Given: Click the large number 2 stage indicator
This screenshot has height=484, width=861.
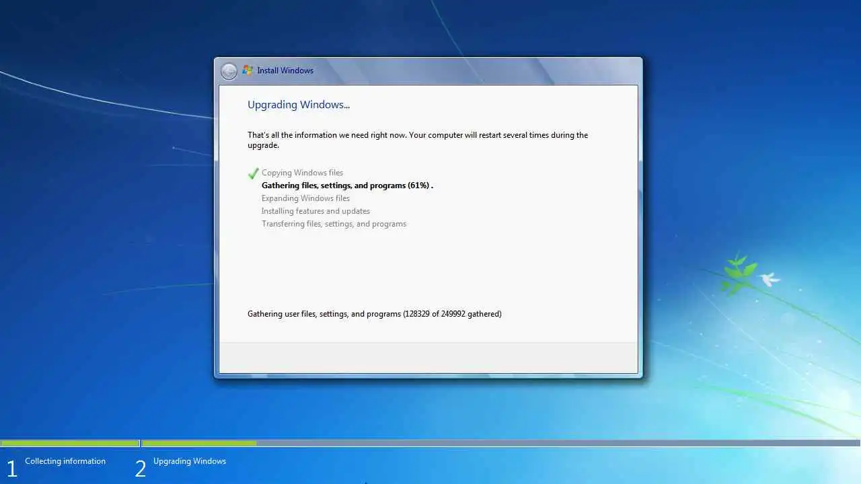Looking at the screenshot, I should coord(141,469).
